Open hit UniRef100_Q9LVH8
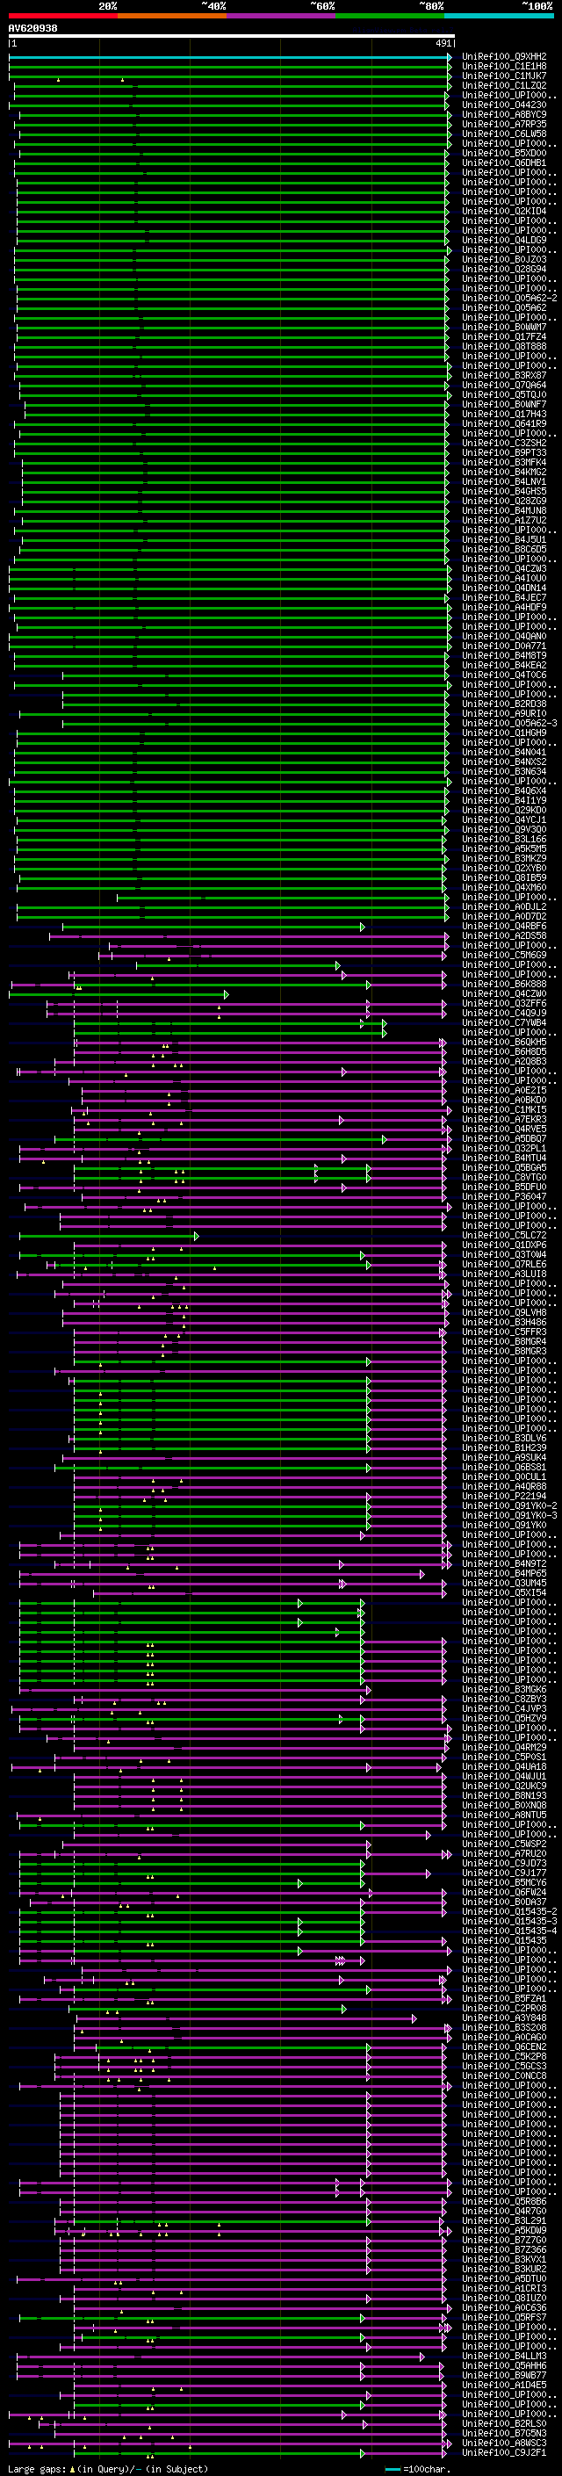Screen dimensions: 562x2476 504,1312
